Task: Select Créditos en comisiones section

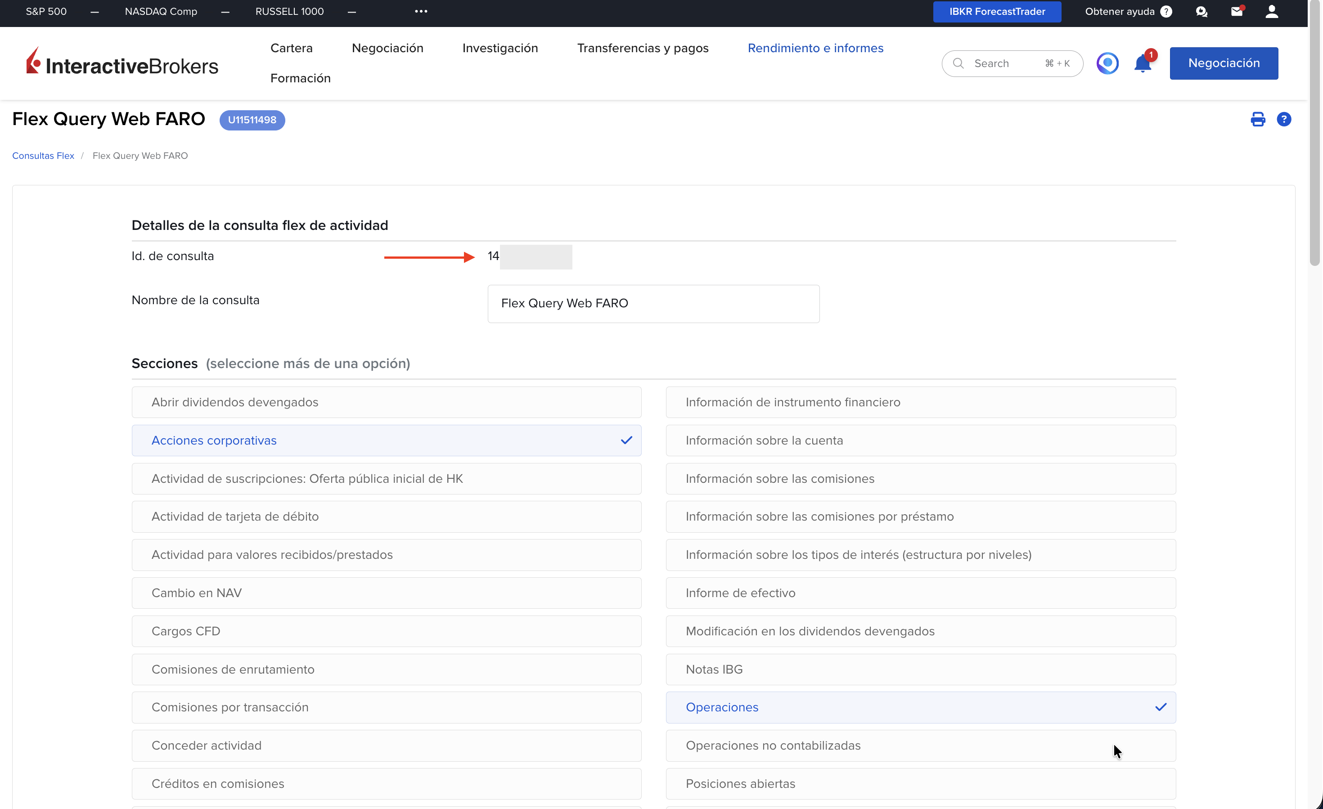Action: pos(387,784)
